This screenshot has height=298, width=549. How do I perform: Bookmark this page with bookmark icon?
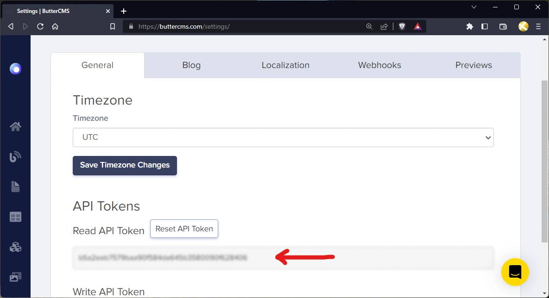tap(113, 26)
